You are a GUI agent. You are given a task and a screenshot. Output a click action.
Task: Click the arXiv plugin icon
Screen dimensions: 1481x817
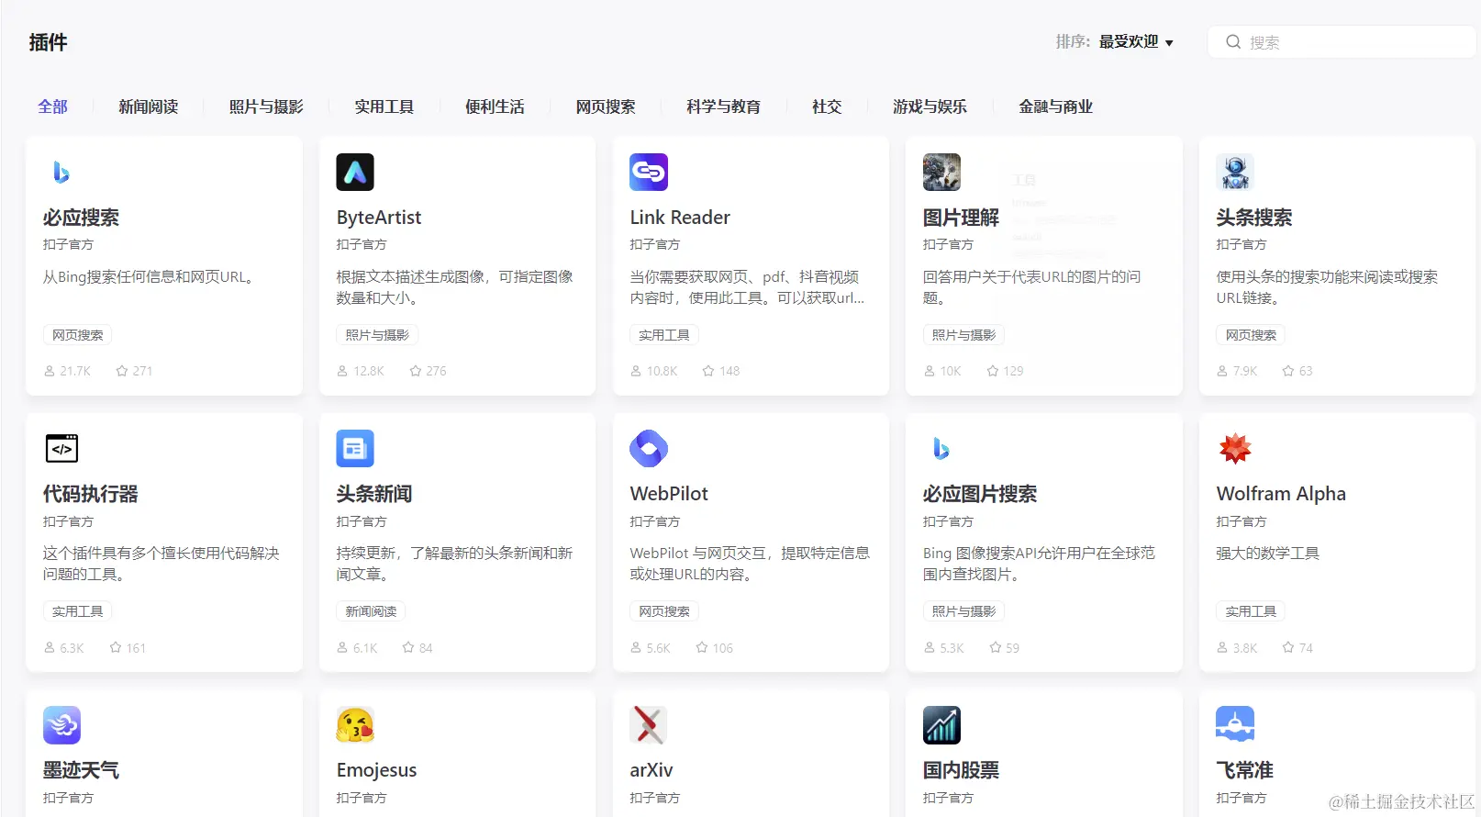pos(649,725)
